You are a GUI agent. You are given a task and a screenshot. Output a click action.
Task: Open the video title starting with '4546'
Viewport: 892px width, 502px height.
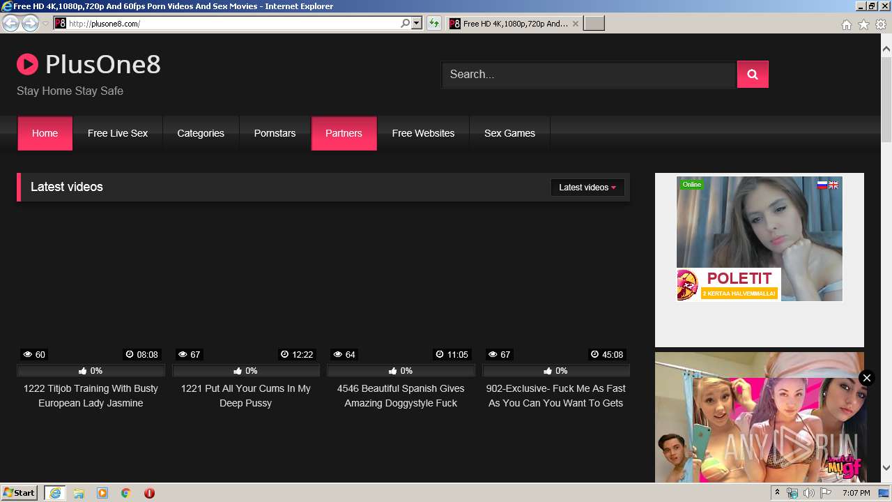[401, 396]
